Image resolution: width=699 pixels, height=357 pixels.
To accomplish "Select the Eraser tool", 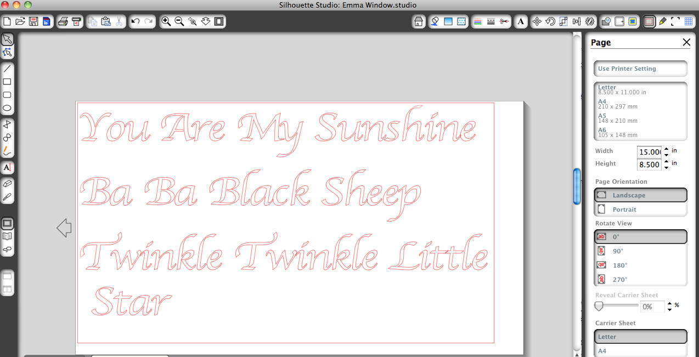I will tap(7, 184).
